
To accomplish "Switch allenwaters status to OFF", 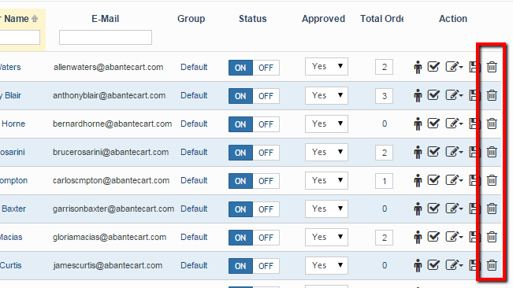I will click(266, 68).
